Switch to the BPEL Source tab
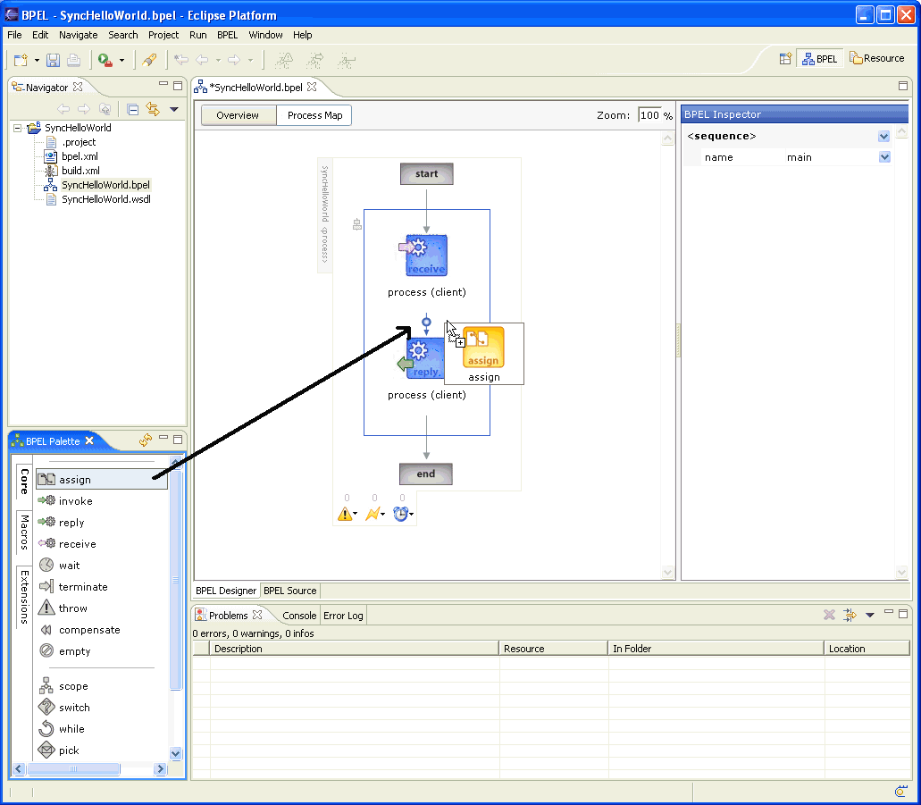This screenshot has height=805, width=921. pyautogui.click(x=290, y=591)
